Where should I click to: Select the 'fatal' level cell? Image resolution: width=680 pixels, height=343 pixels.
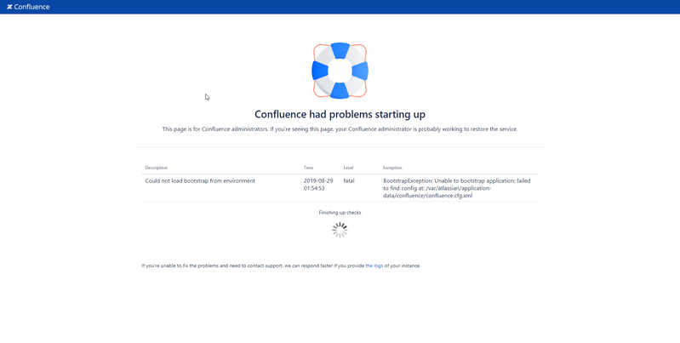coord(349,180)
